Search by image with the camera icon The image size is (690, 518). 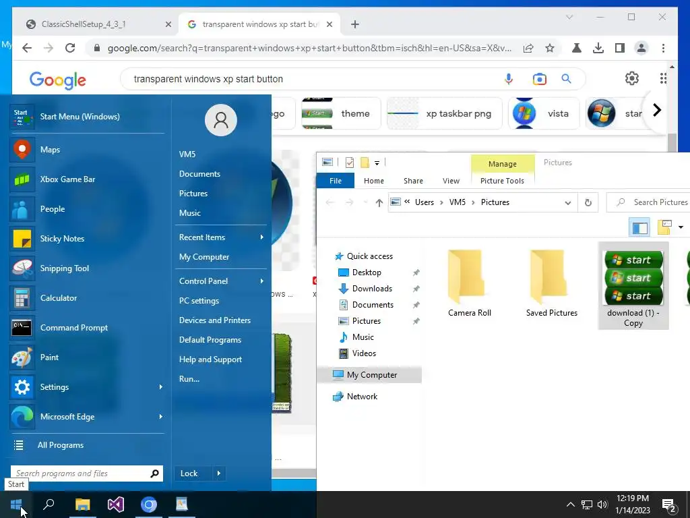click(x=540, y=80)
